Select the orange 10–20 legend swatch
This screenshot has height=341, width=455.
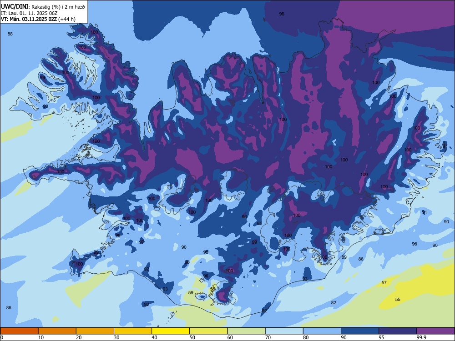[57, 331]
